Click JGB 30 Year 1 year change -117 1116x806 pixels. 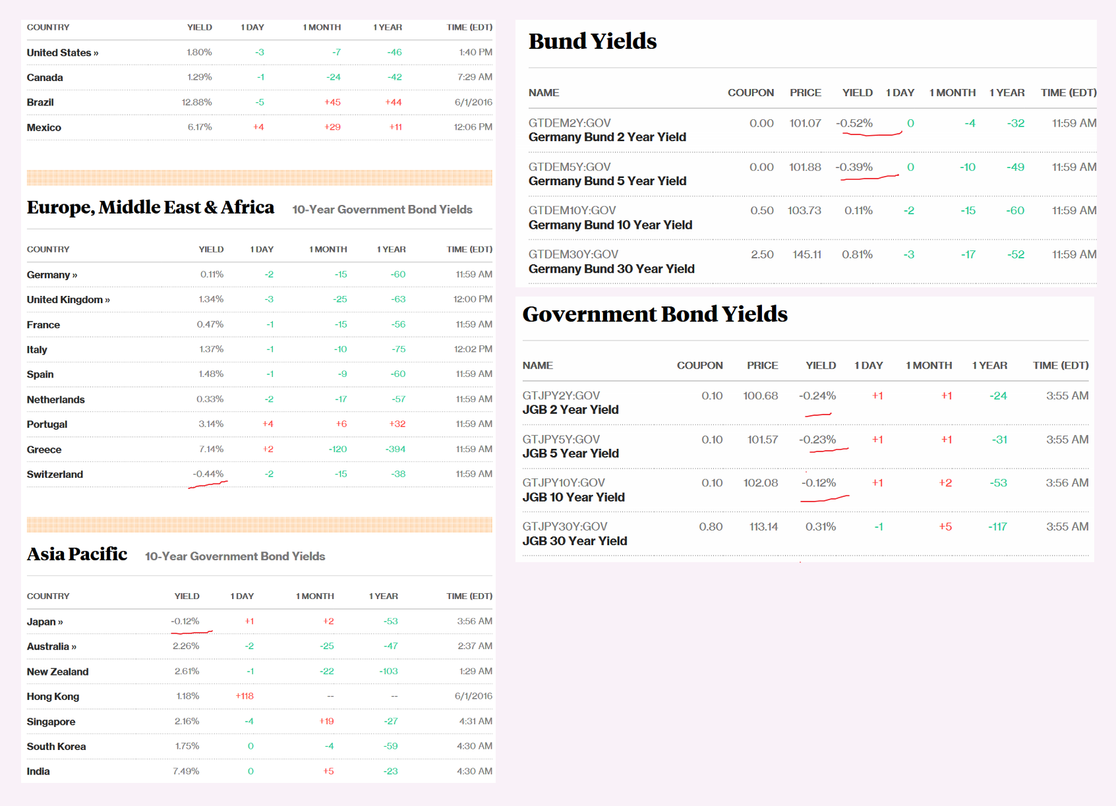pos(997,526)
